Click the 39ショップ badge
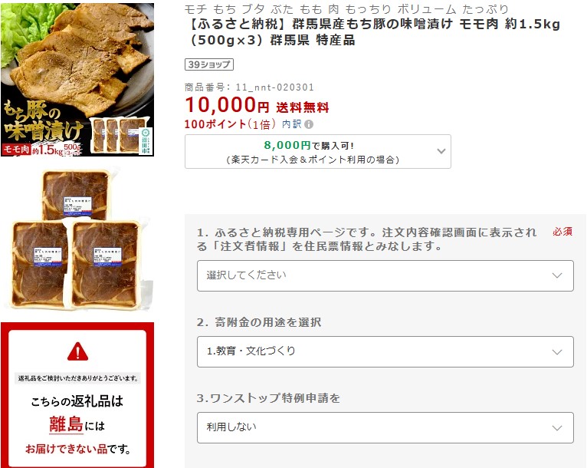This screenshot has width=587, height=468. click(209, 64)
